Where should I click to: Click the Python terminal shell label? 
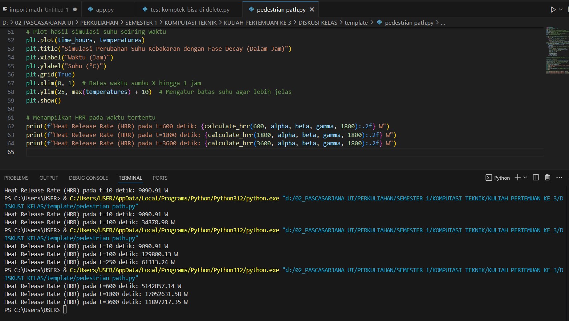click(498, 178)
